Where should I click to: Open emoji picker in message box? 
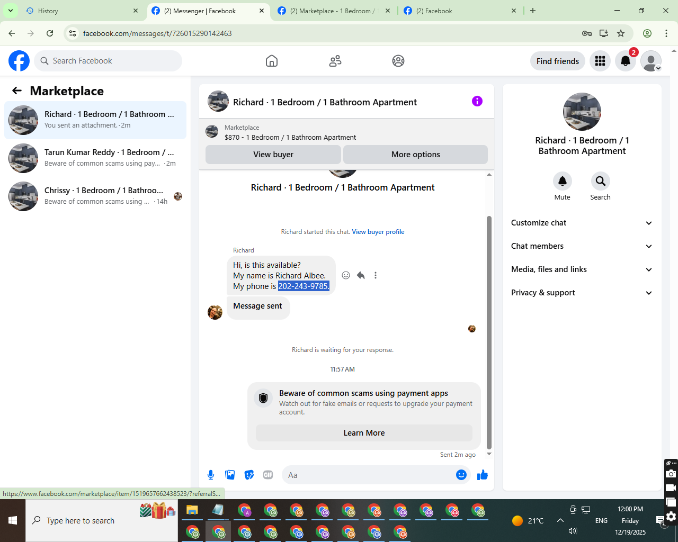click(x=461, y=475)
